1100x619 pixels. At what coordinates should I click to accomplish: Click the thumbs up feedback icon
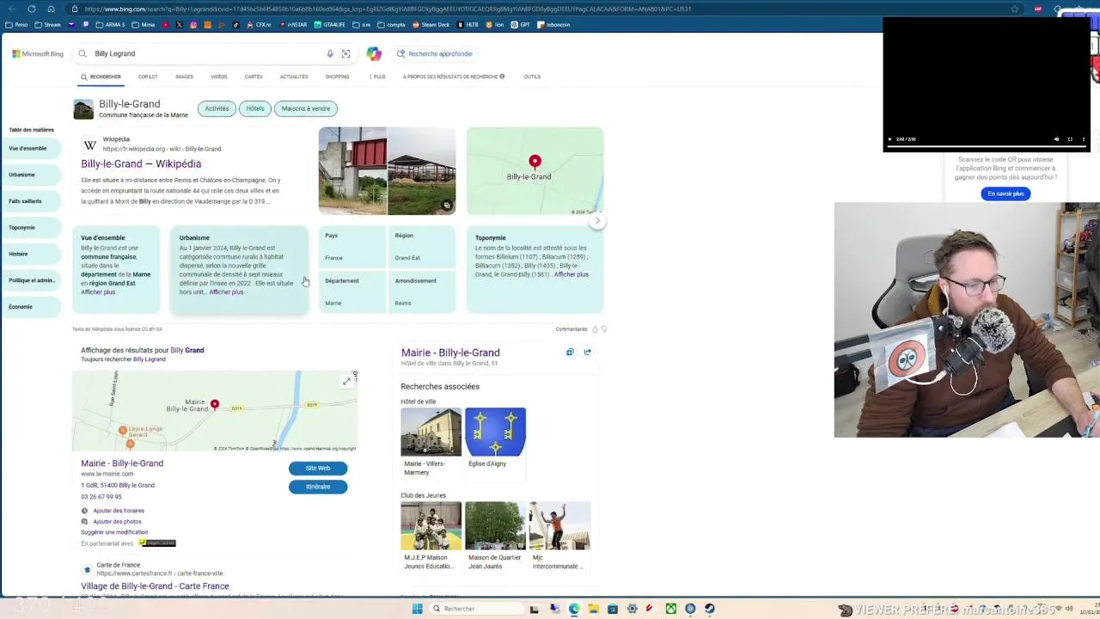click(595, 329)
